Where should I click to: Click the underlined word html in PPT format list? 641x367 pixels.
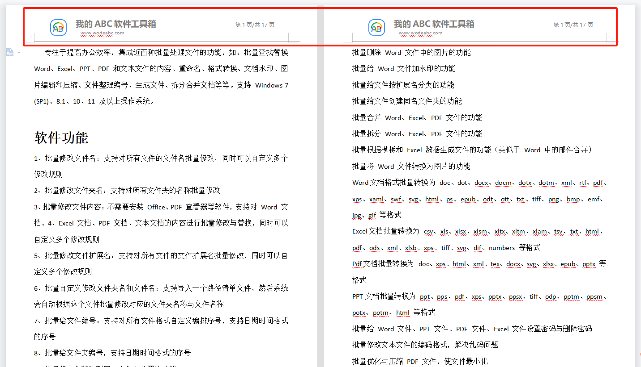pos(402,312)
